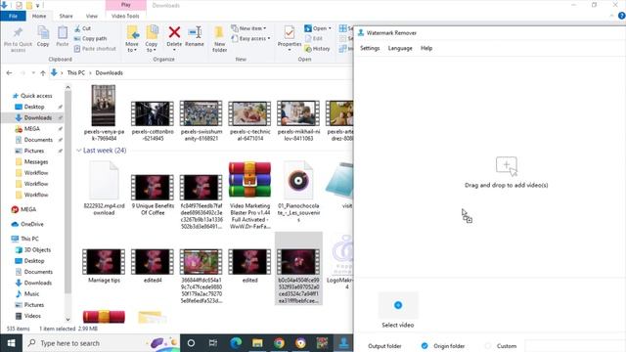The height and width of the screenshot is (352, 626).
Task: Click the Watermark Remover taskbar icon
Action: tap(343, 343)
